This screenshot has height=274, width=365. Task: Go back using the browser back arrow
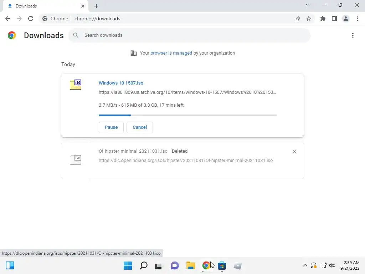tap(8, 19)
